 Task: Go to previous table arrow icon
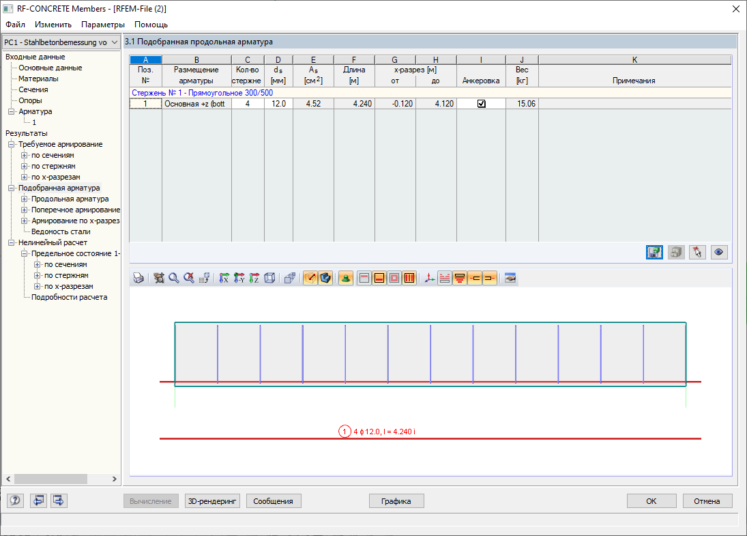coord(39,500)
